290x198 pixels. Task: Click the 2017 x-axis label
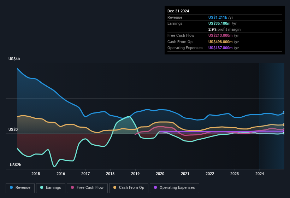[85, 174]
